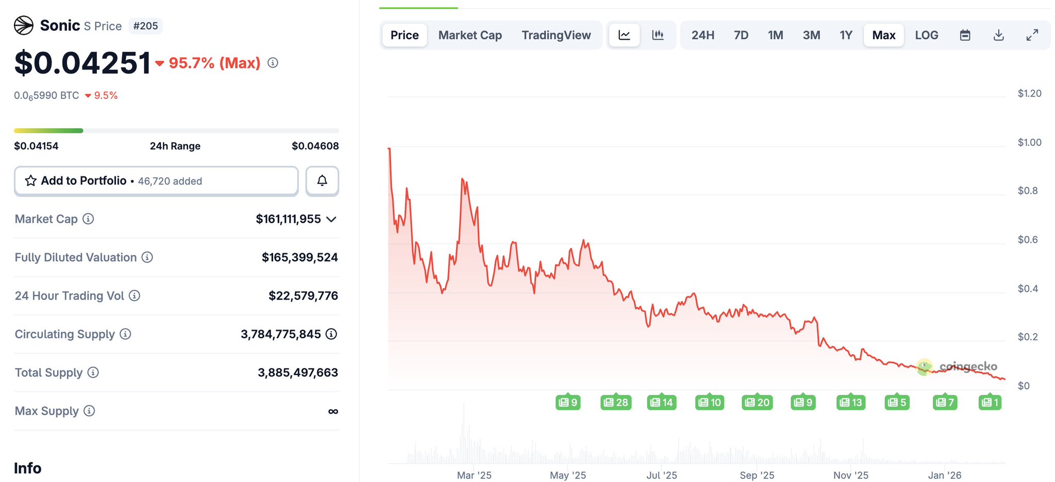Select the 24H time range

(702, 35)
